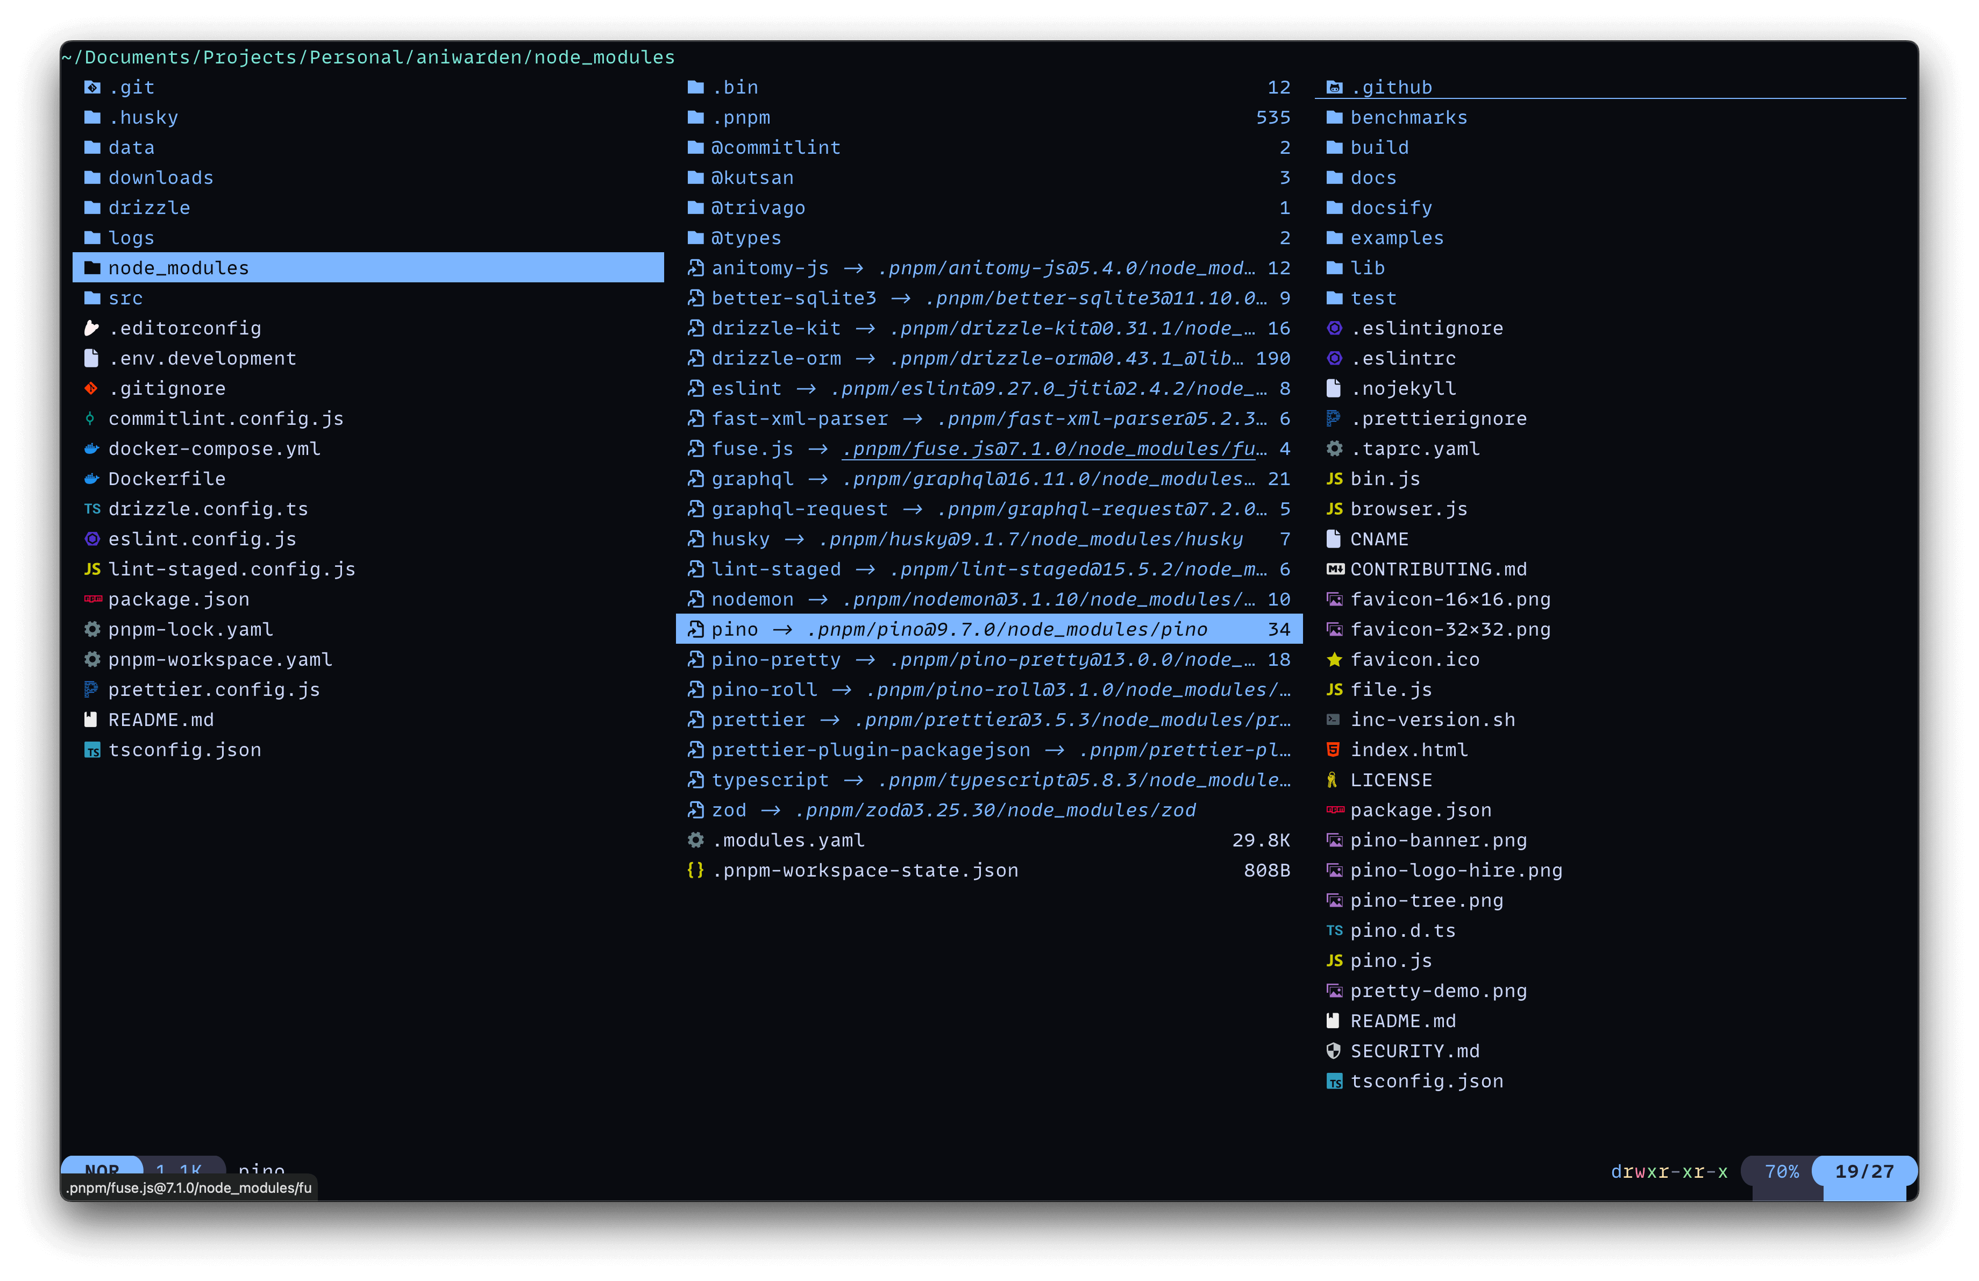Click the braces icon for .pnpm-workspace-state.json
1979x1281 pixels.
tap(696, 870)
